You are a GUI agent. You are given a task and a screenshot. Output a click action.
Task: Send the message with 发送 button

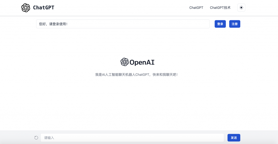(234, 138)
